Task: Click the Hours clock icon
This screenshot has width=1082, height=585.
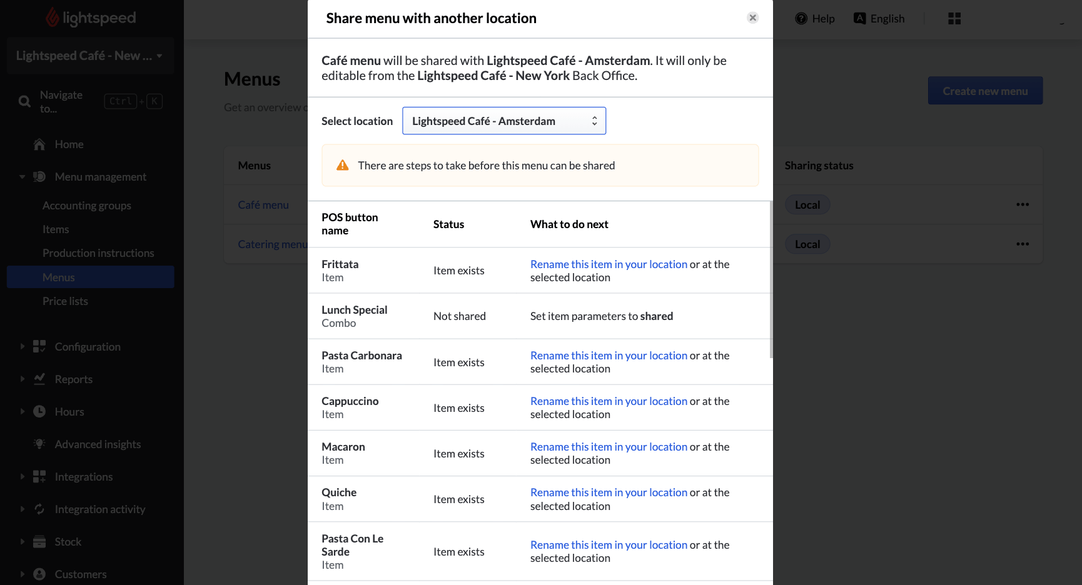Action: 39,412
